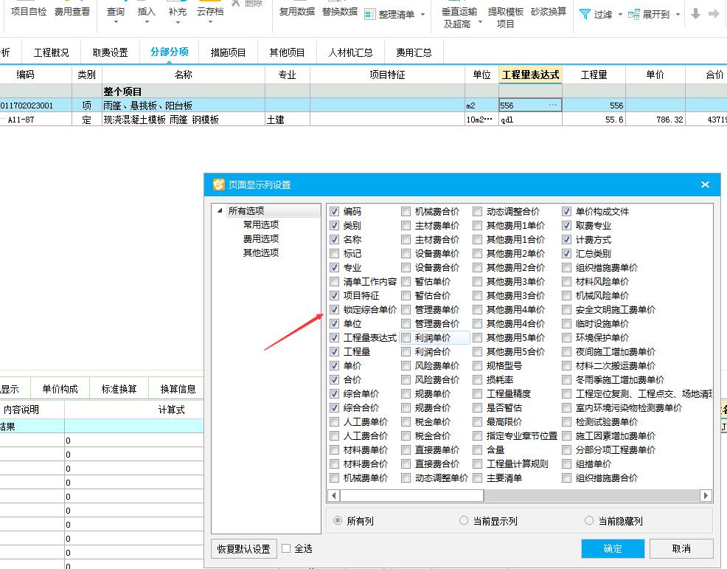Switch to the 措施项目 tab
This screenshot has height=569, width=727.
click(x=228, y=52)
